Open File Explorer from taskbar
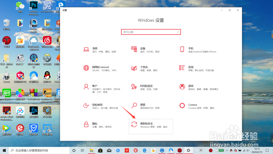This screenshot has width=273, height=154. pyautogui.click(x=91, y=150)
